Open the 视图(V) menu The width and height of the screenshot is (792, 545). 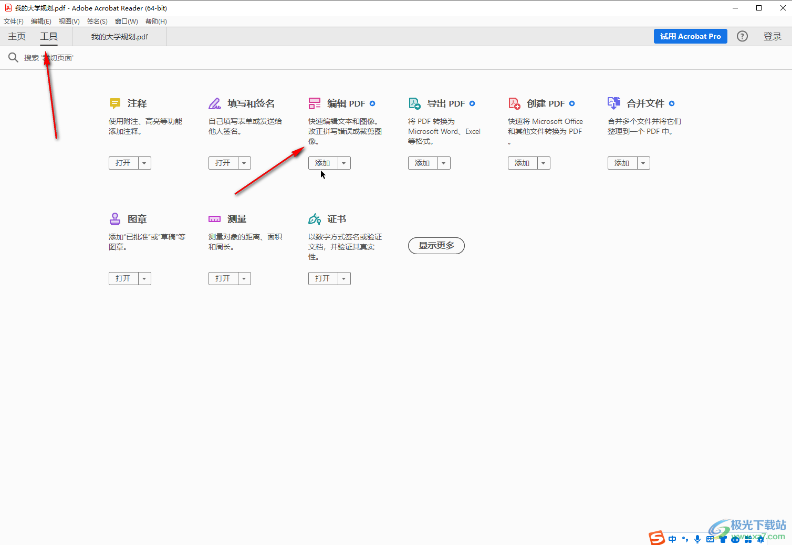(69, 22)
